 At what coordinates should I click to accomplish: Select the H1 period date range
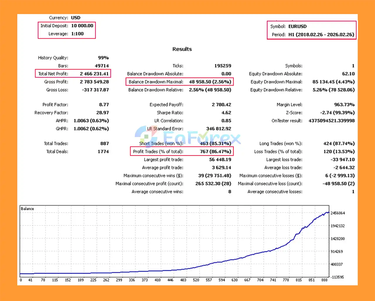(x=321, y=35)
